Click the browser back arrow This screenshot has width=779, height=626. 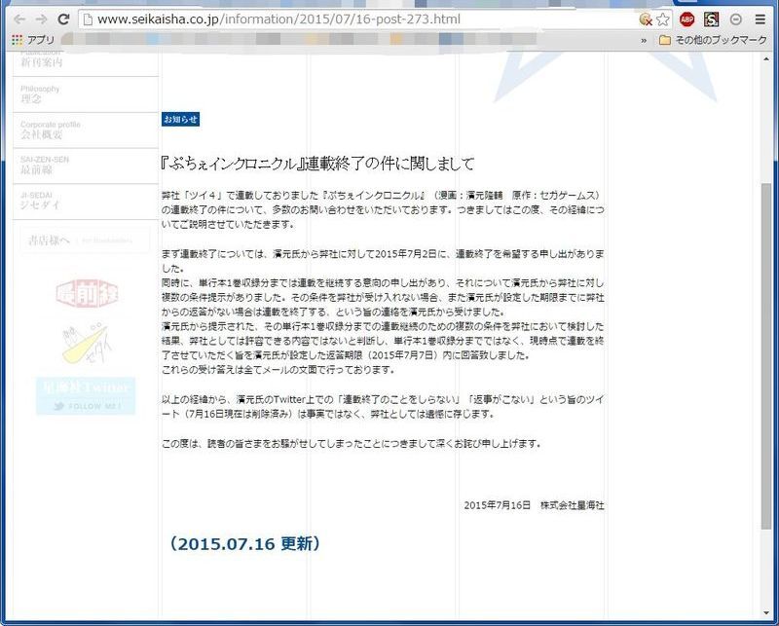coord(19,19)
